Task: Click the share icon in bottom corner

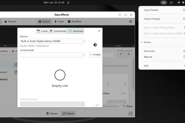Action: pos(131,113)
